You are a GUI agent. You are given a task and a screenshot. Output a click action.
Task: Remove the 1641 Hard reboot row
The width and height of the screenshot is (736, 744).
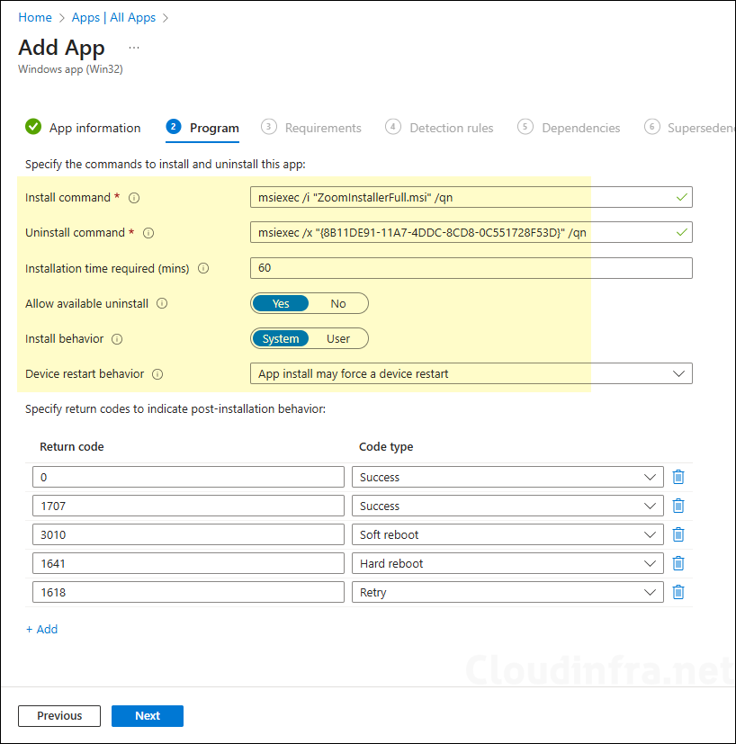[x=678, y=564]
